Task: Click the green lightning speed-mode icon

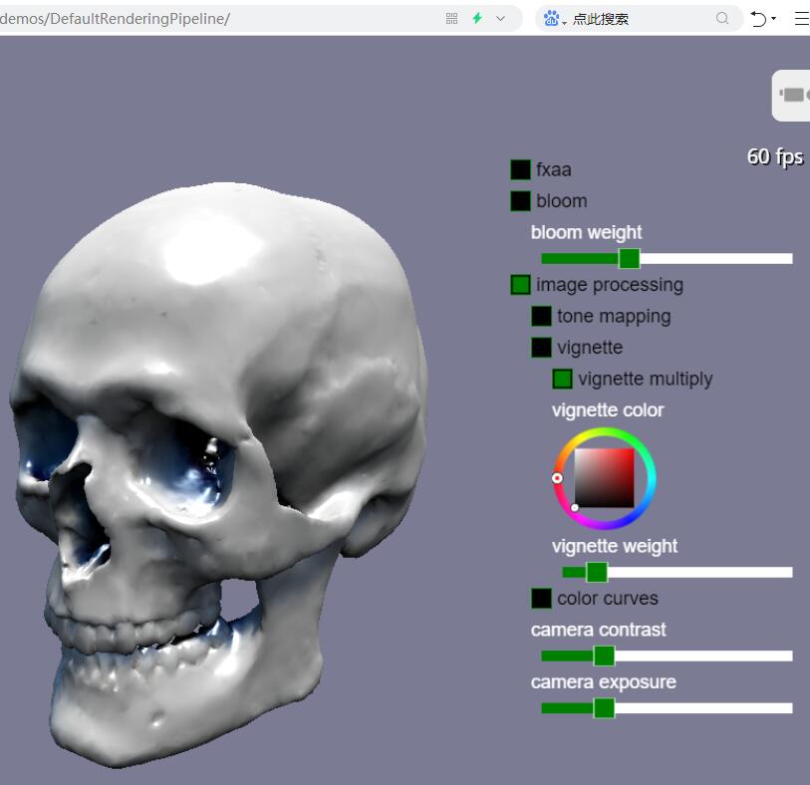Action: [477, 18]
